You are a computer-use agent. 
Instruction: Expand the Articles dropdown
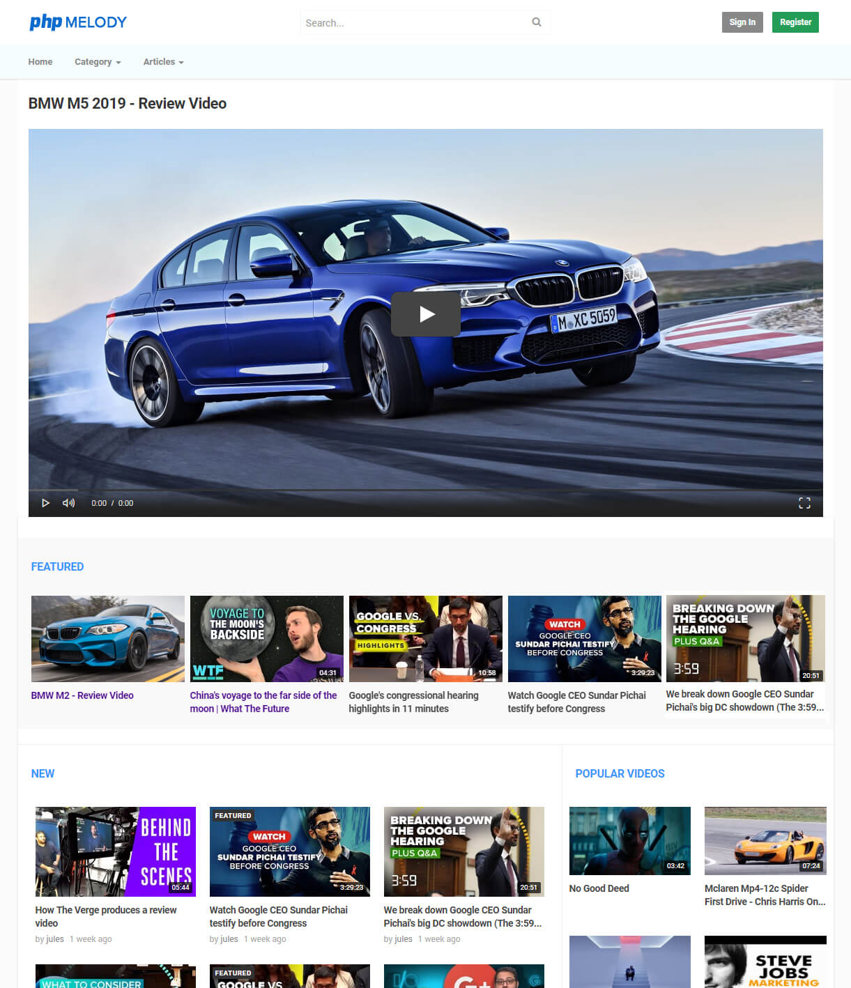[164, 62]
